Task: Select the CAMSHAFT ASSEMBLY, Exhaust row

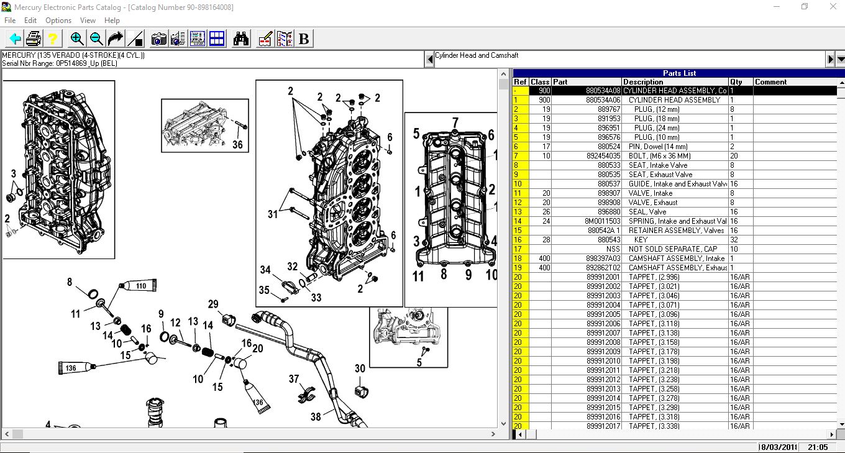Action: [x=675, y=268]
